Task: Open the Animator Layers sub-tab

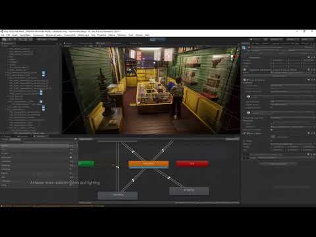Action: [5, 139]
